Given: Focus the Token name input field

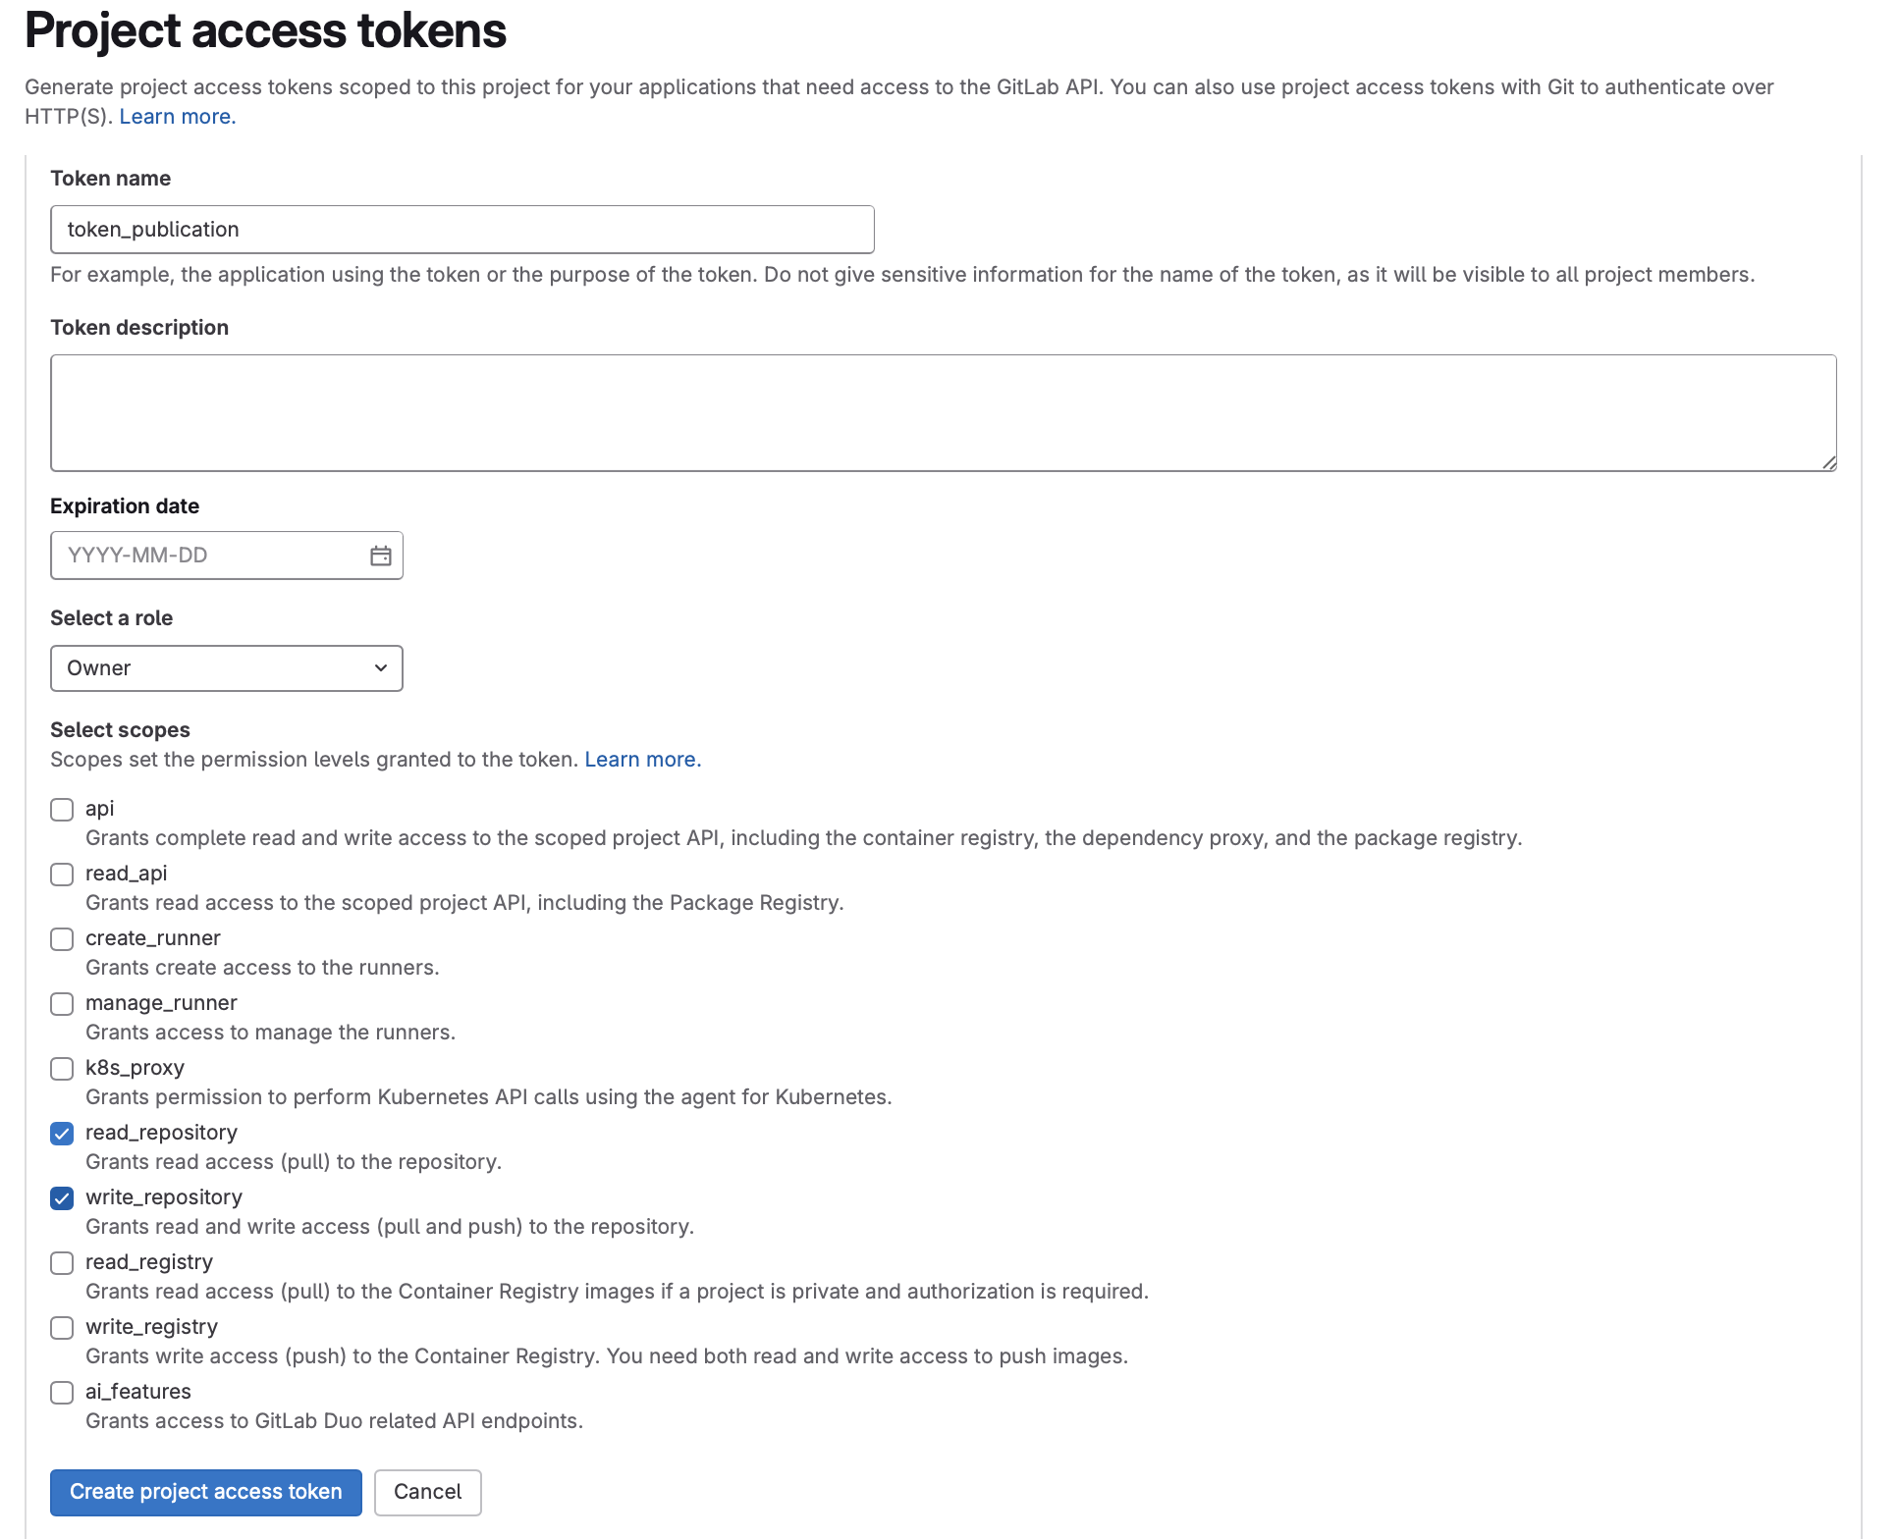Looking at the screenshot, I should point(461,230).
